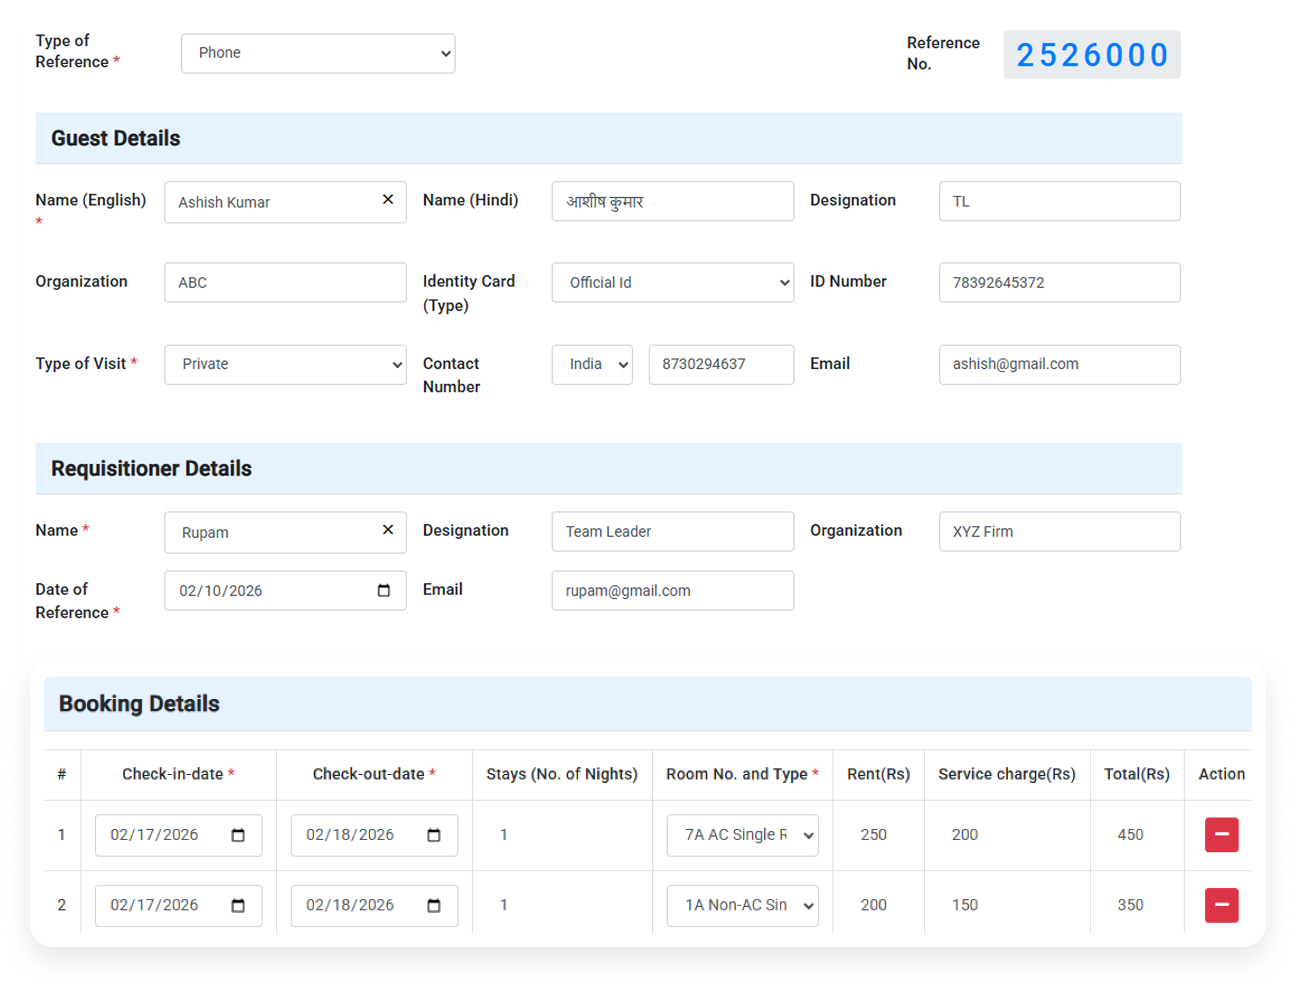The width and height of the screenshot is (1296, 989).
Task: Open the country code dropdown showing India
Action: click(x=591, y=364)
